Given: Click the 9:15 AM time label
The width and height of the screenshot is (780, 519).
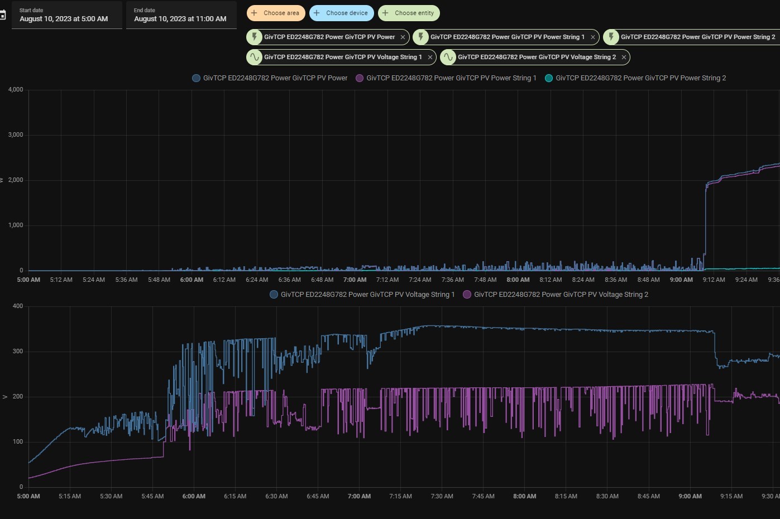Looking at the screenshot, I should click(731, 497).
